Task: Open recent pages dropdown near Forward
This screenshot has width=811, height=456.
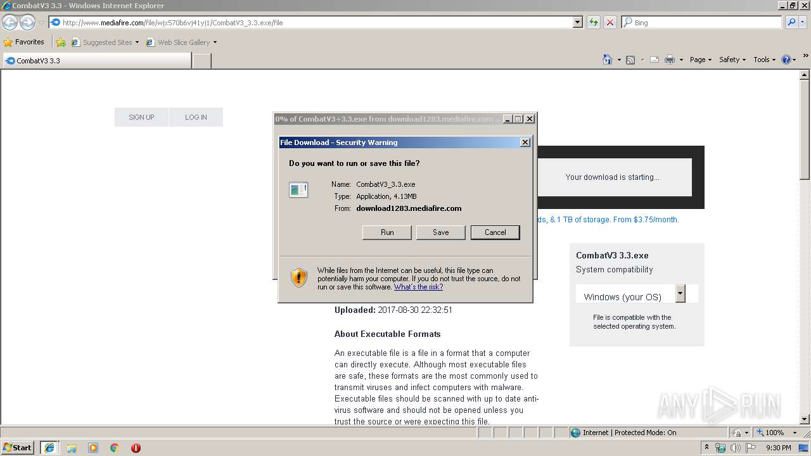Action: (41, 23)
